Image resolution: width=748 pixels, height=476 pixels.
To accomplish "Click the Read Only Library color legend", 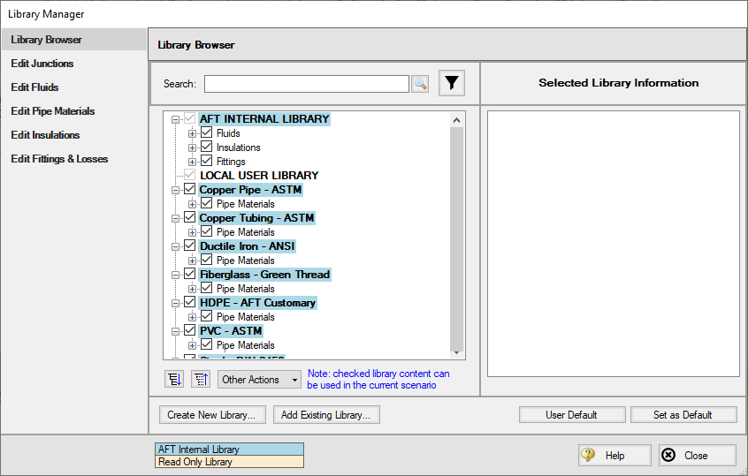I will [x=230, y=462].
